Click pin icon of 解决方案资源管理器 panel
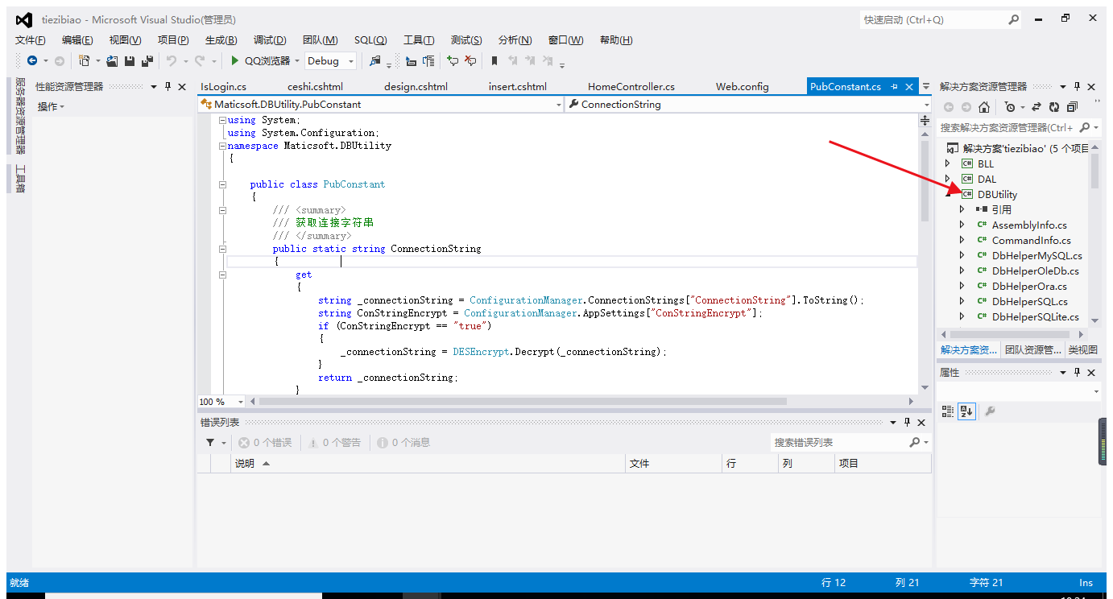Screen dimensions: 1113x599 [1077, 86]
